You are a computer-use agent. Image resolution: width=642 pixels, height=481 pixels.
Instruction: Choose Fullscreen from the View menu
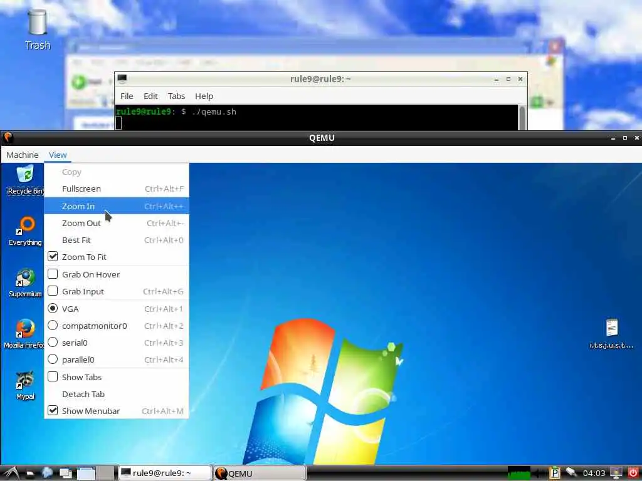pyautogui.click(x=116, y=189)
